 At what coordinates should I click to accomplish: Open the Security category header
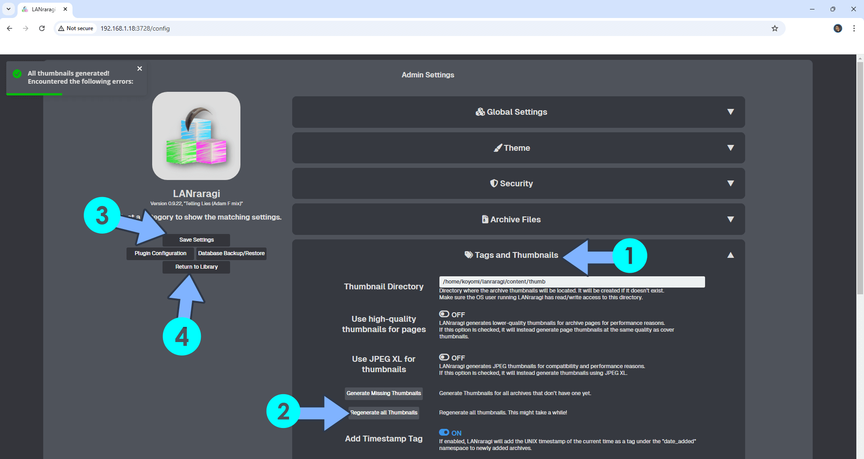(518, 183)
